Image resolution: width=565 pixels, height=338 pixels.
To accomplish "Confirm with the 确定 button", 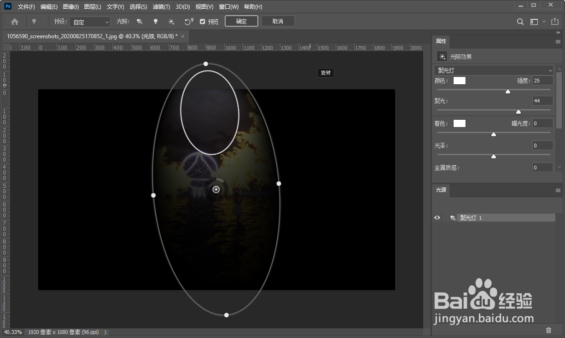I will point(241,22).
